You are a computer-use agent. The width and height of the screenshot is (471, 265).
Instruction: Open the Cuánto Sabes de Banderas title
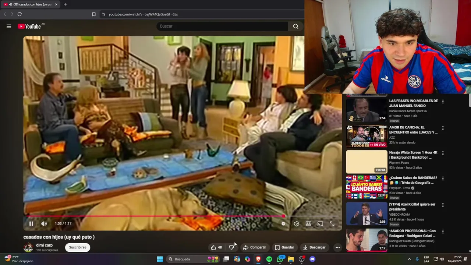(413, 180)
